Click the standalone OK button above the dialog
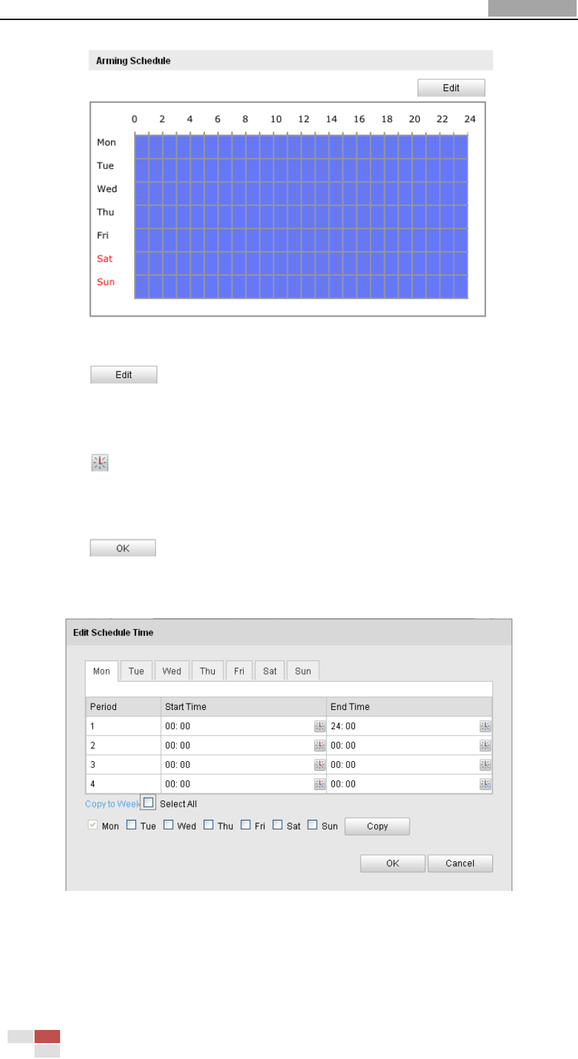 (123, 548)
